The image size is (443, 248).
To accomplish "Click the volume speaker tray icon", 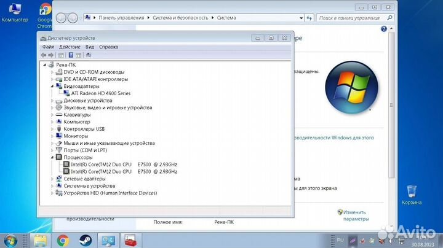I will pyautogui.click(x=391, y=241).
